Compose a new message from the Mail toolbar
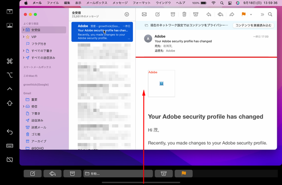The height and width of the screenshot is (185, 282). point(157,15)
